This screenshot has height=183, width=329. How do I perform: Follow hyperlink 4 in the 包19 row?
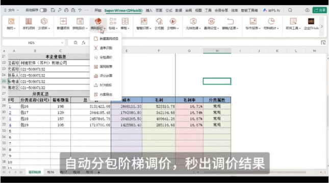click(x=10, y=125)
